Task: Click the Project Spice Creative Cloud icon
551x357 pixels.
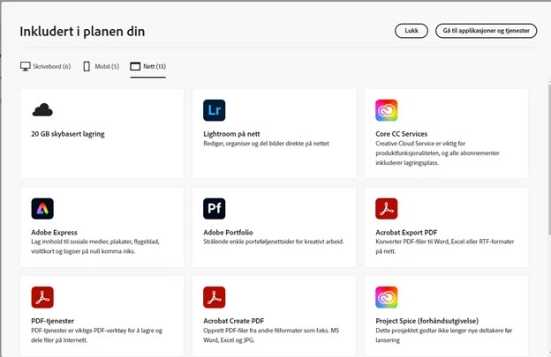Action: 386,297
